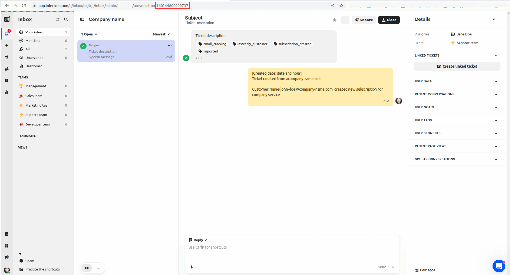Image resolution: width=510 pixels, height=275 pixels.
Task: Expand the Linked Tickets section
Action: tap(496, 56)
